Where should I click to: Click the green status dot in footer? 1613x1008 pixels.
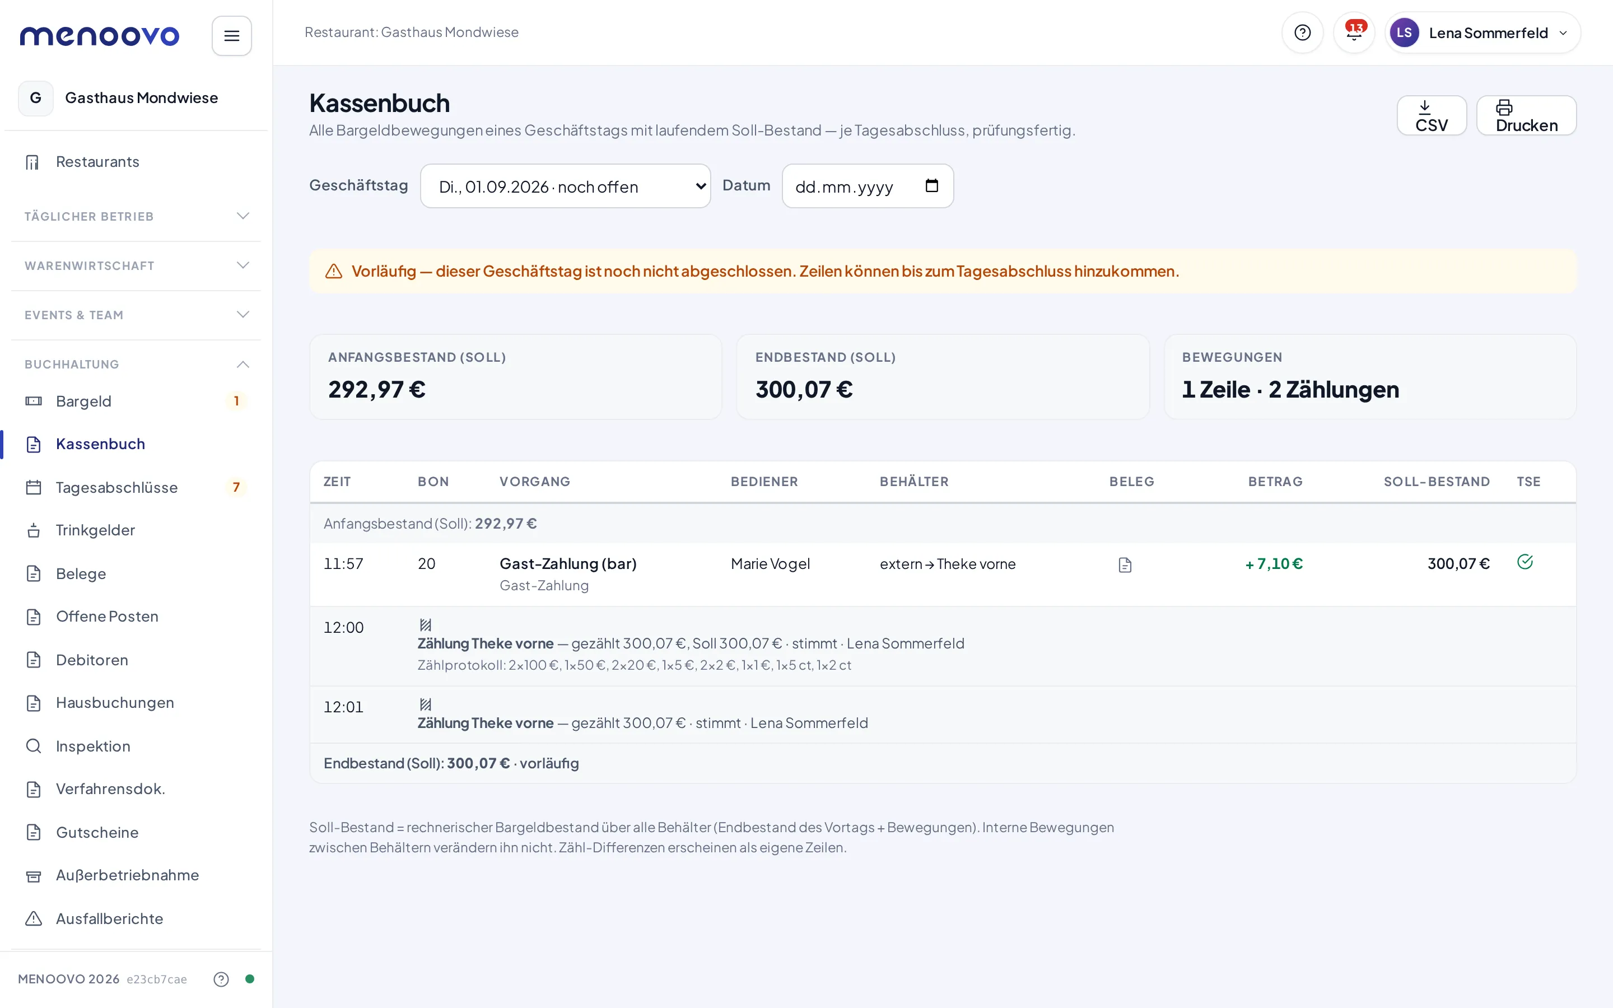pyautogui.click(x=249, y=979)
